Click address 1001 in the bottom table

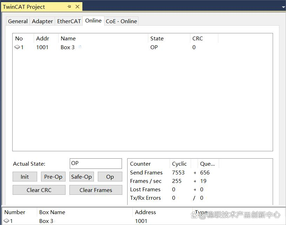point(141,221)
